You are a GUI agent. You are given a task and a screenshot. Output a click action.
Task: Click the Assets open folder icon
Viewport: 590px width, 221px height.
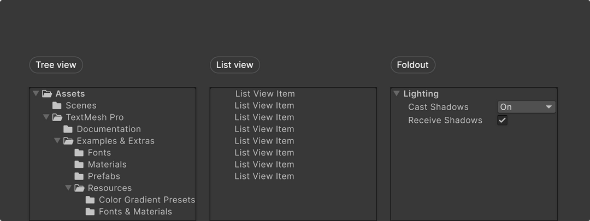[47, 94]
